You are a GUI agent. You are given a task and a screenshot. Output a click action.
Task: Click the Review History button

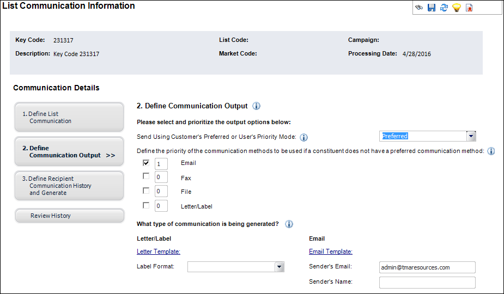pyautogui.click(x=69, y=216)
